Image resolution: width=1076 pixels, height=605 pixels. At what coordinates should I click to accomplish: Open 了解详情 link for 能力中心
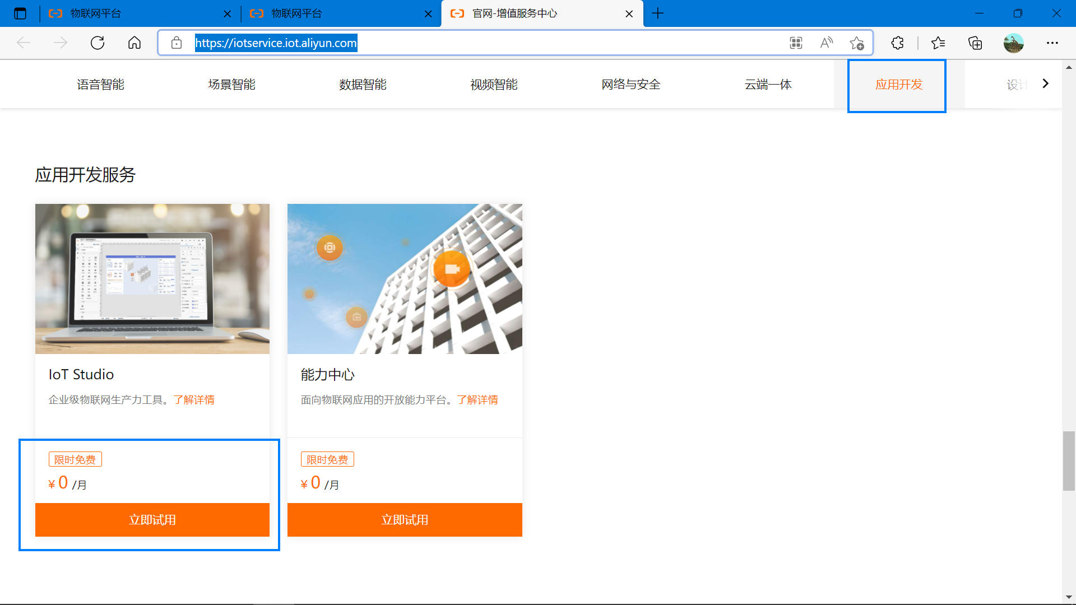(x=477, y=400)
